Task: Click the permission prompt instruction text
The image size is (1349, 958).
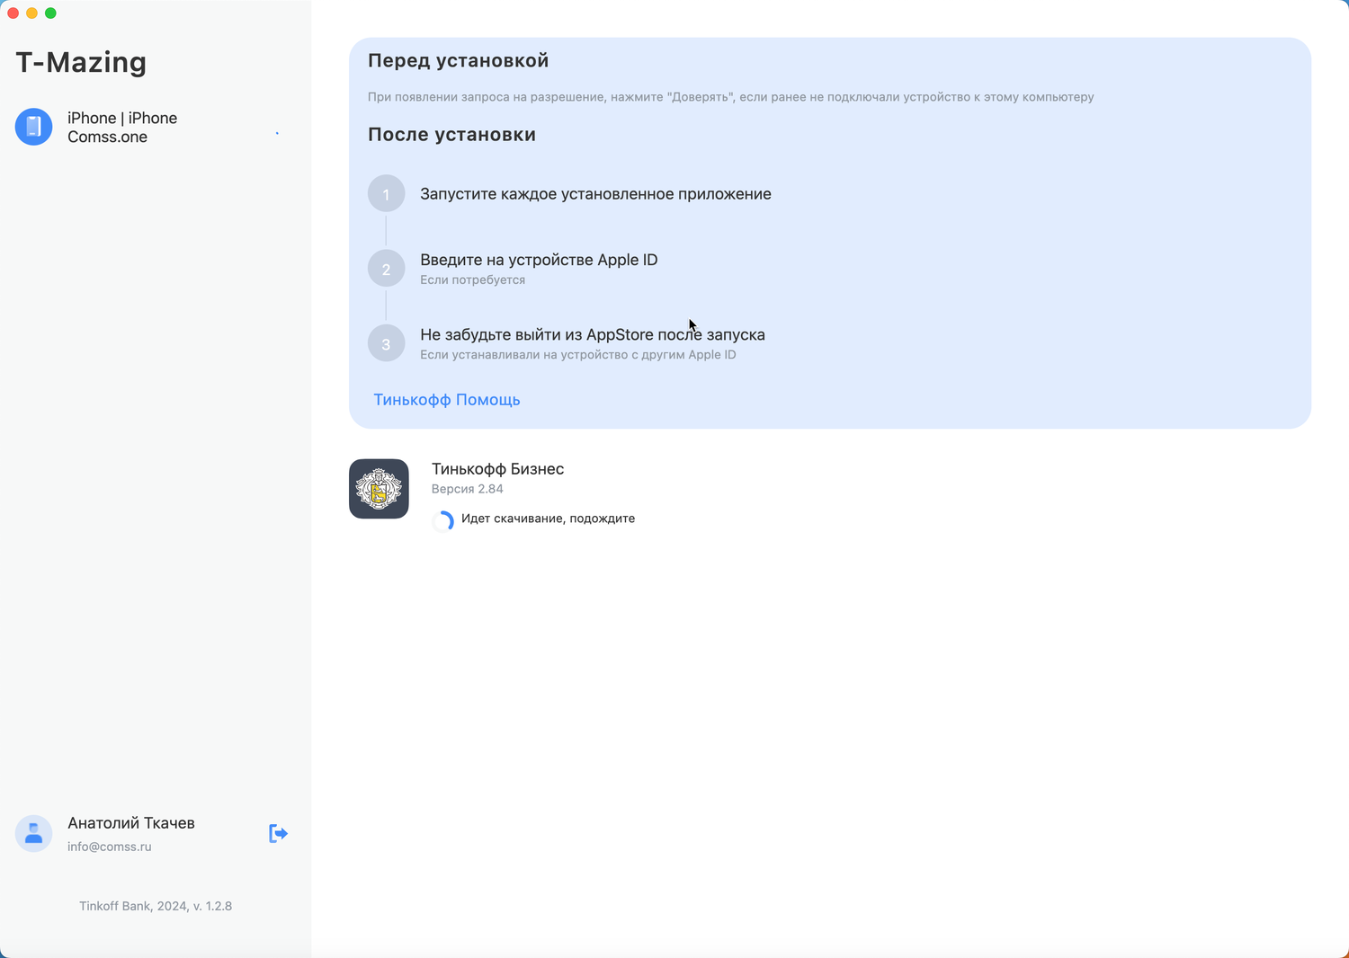Action: pyautogui.click(x=730, y=97)
